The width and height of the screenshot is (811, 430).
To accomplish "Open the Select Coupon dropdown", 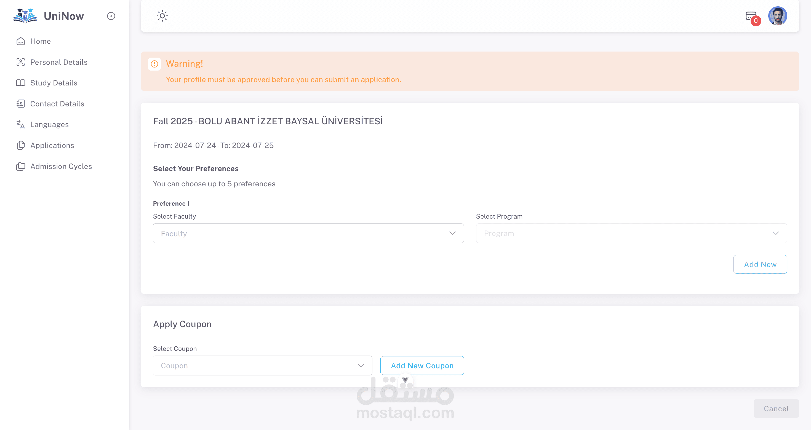I will [x=262, y=365].
